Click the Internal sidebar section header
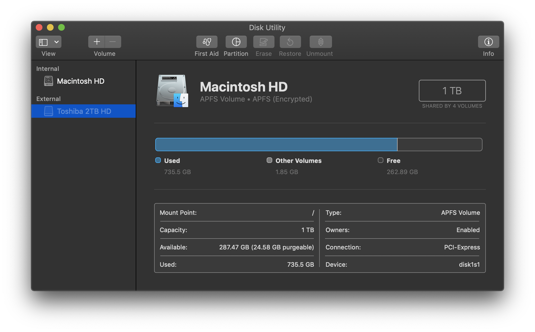The image size is (535, 332). [48, 69]
